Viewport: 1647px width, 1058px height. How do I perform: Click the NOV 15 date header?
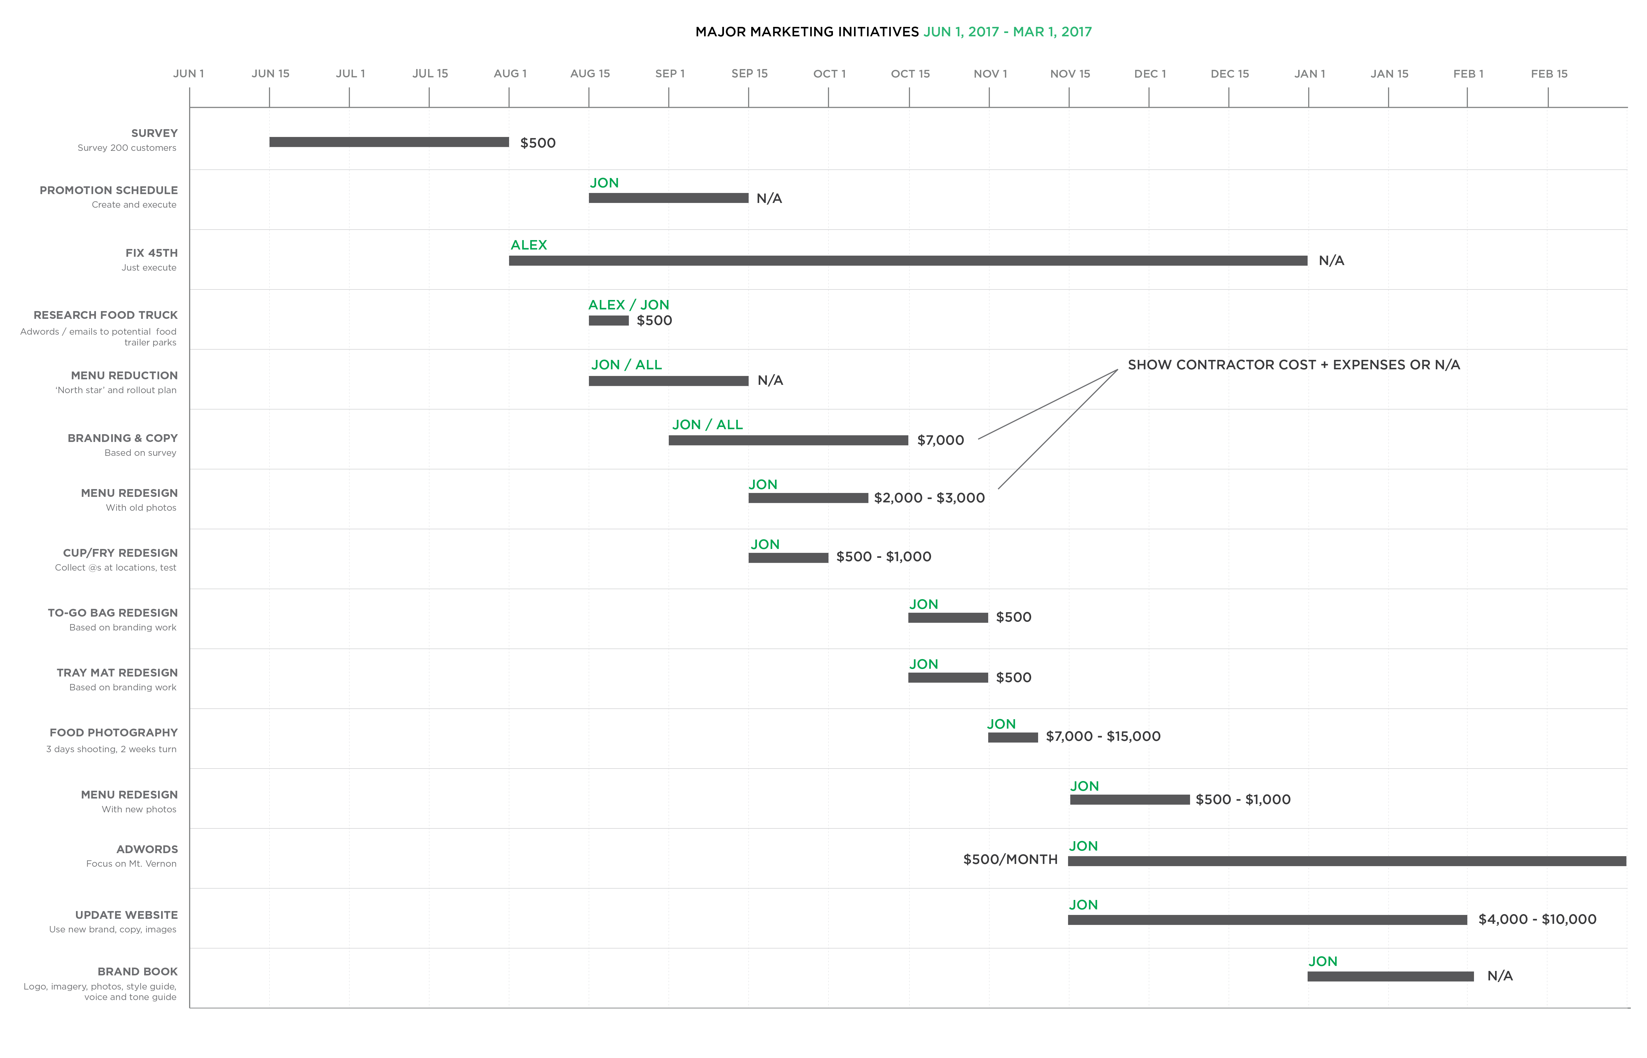[1070, 73]
